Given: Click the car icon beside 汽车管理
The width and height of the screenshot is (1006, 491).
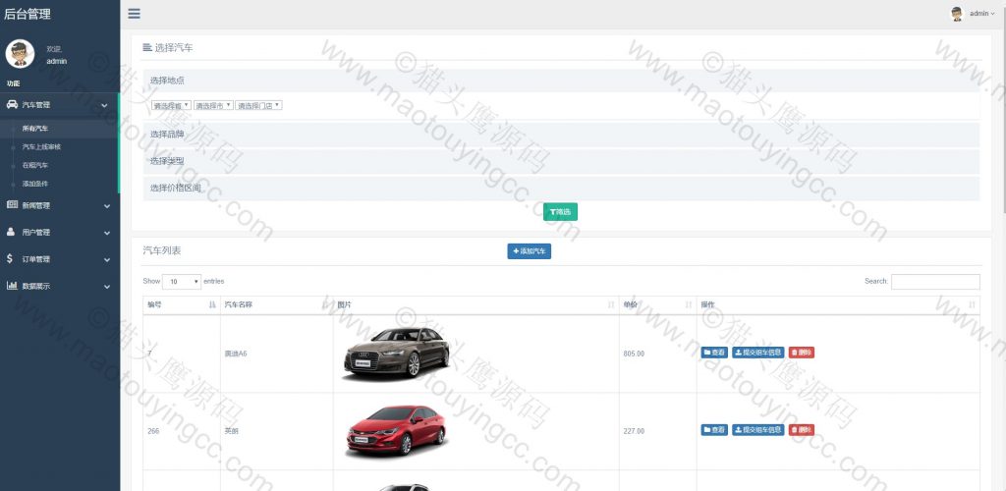Looking at the screenshot, I should tap(12, 104).
